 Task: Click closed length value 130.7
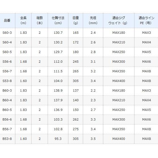coord(58,33)
